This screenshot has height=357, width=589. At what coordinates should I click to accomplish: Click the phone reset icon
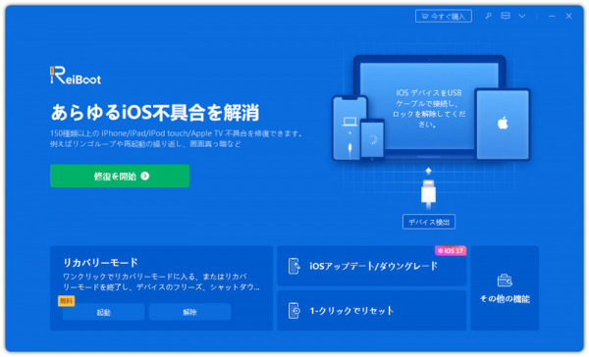click(294, 311)
